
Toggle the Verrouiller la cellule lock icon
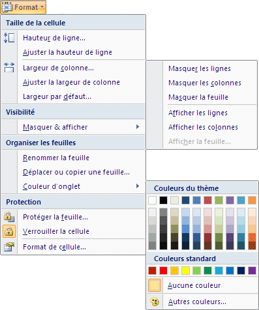coord(9,231)
